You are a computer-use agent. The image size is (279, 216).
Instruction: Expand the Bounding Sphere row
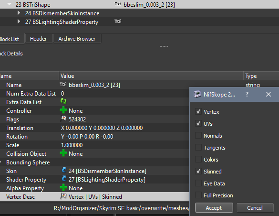0,162
